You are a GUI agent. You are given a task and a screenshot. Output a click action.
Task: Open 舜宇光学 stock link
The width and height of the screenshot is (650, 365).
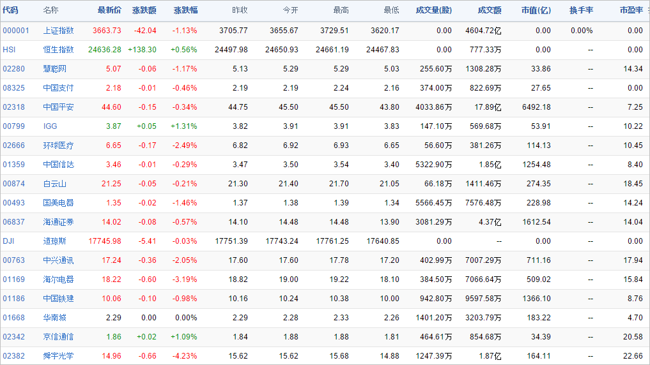point(58,356)
